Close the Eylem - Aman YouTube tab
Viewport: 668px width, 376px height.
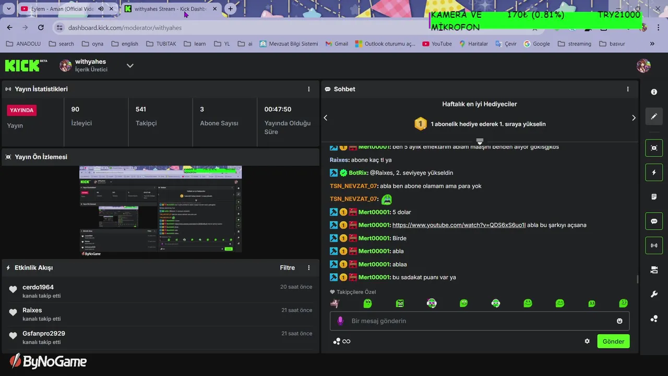111,9
